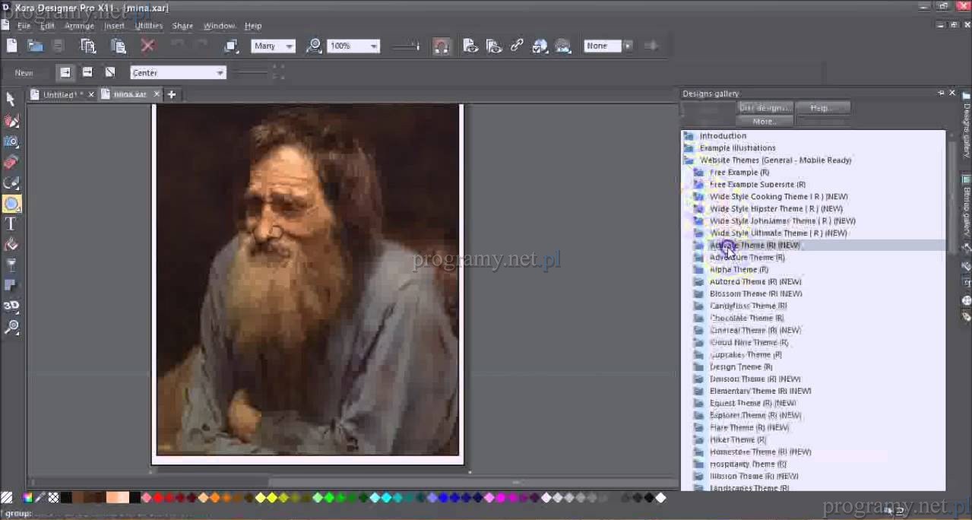Click the More button in Designs gallery

(765, 122)
